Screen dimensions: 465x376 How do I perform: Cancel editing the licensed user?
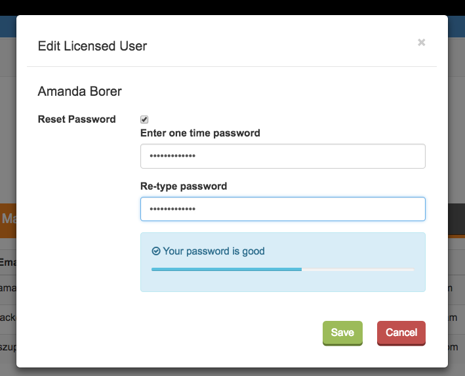pyautogui.click(x=401, y=333)
